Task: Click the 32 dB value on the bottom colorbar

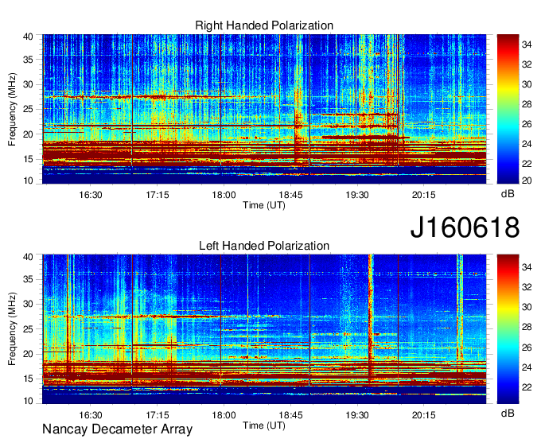Action: click(x=527, y=287)
